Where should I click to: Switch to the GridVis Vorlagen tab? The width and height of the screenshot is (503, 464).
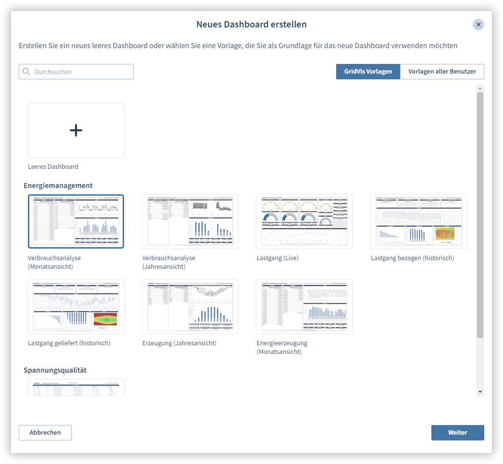[x=368, y=71]
